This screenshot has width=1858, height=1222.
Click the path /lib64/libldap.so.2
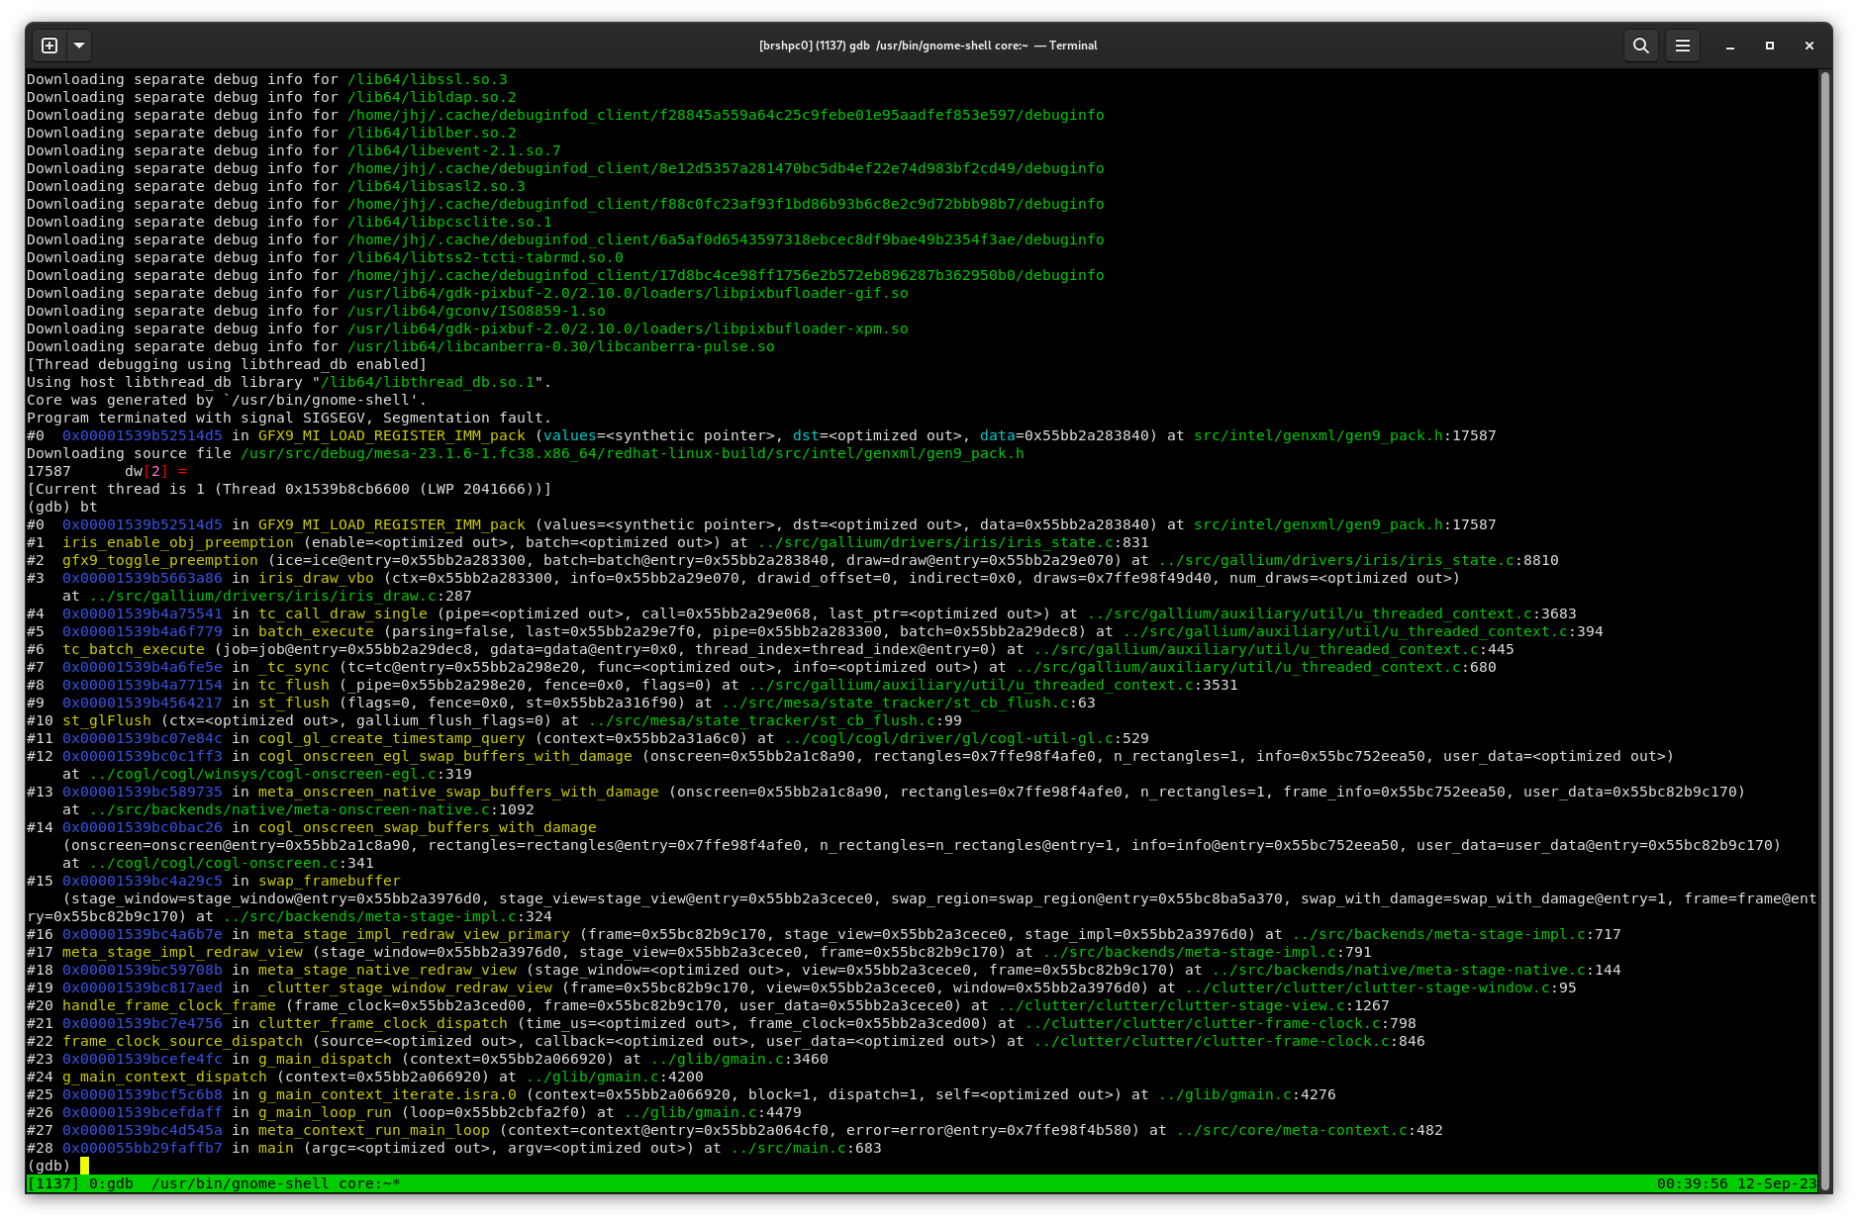pos(432,97)
